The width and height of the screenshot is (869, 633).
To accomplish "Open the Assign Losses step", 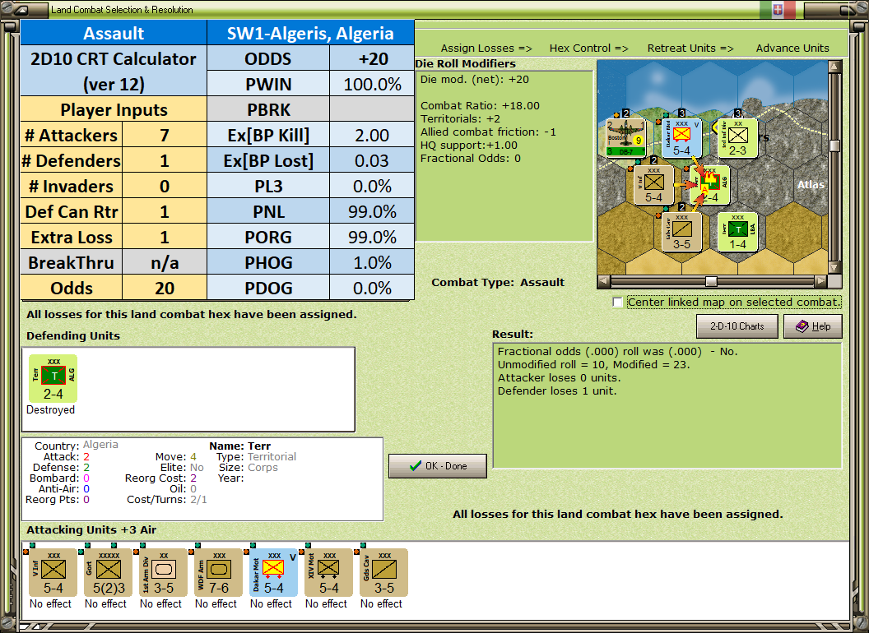I will 486,49.
